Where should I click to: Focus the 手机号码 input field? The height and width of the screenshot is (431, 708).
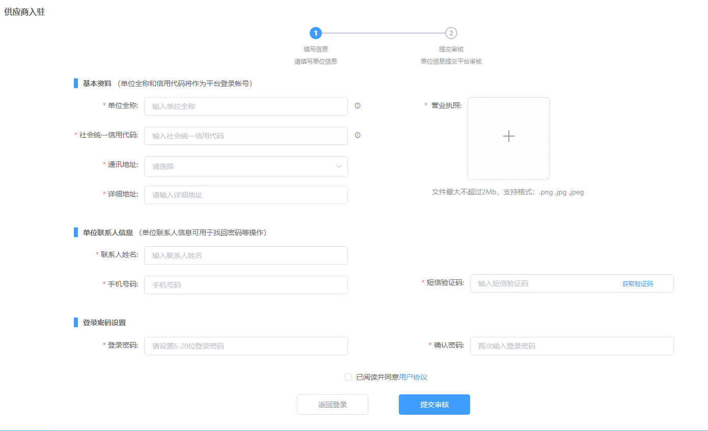246,285
